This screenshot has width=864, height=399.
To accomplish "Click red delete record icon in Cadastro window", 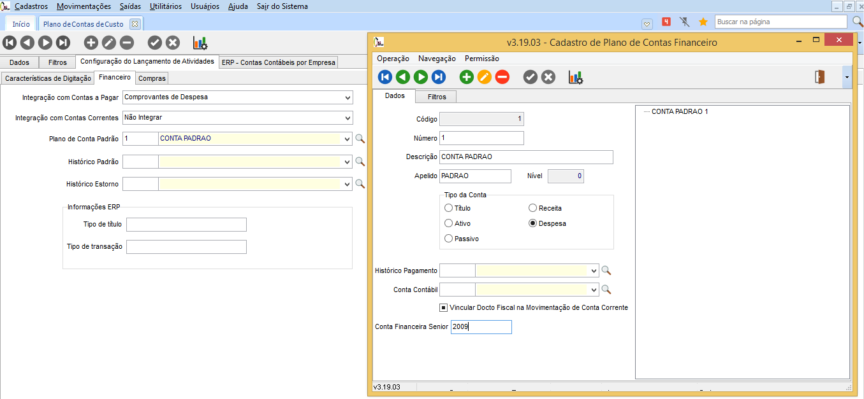I will [x=502, y=77].
